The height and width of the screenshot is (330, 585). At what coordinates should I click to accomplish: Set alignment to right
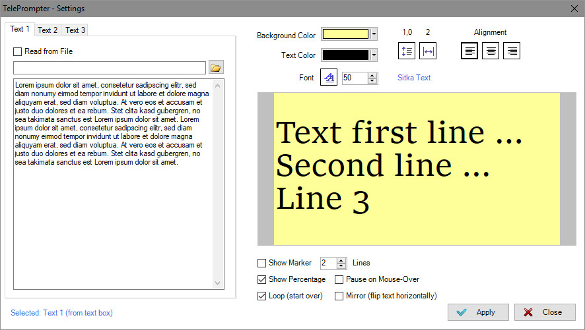[x=512, y=51]
